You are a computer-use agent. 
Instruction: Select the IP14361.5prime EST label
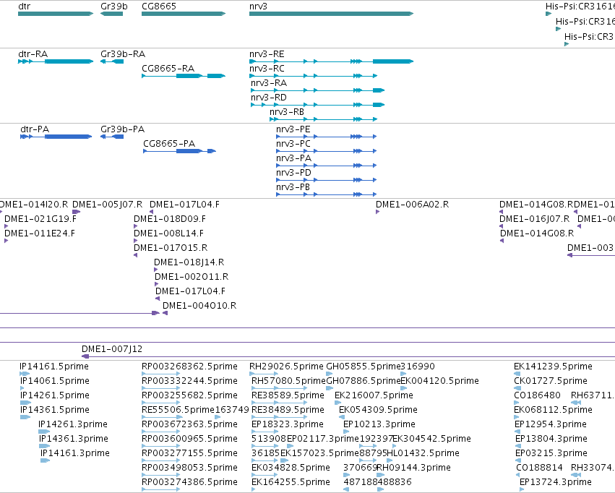55,410
